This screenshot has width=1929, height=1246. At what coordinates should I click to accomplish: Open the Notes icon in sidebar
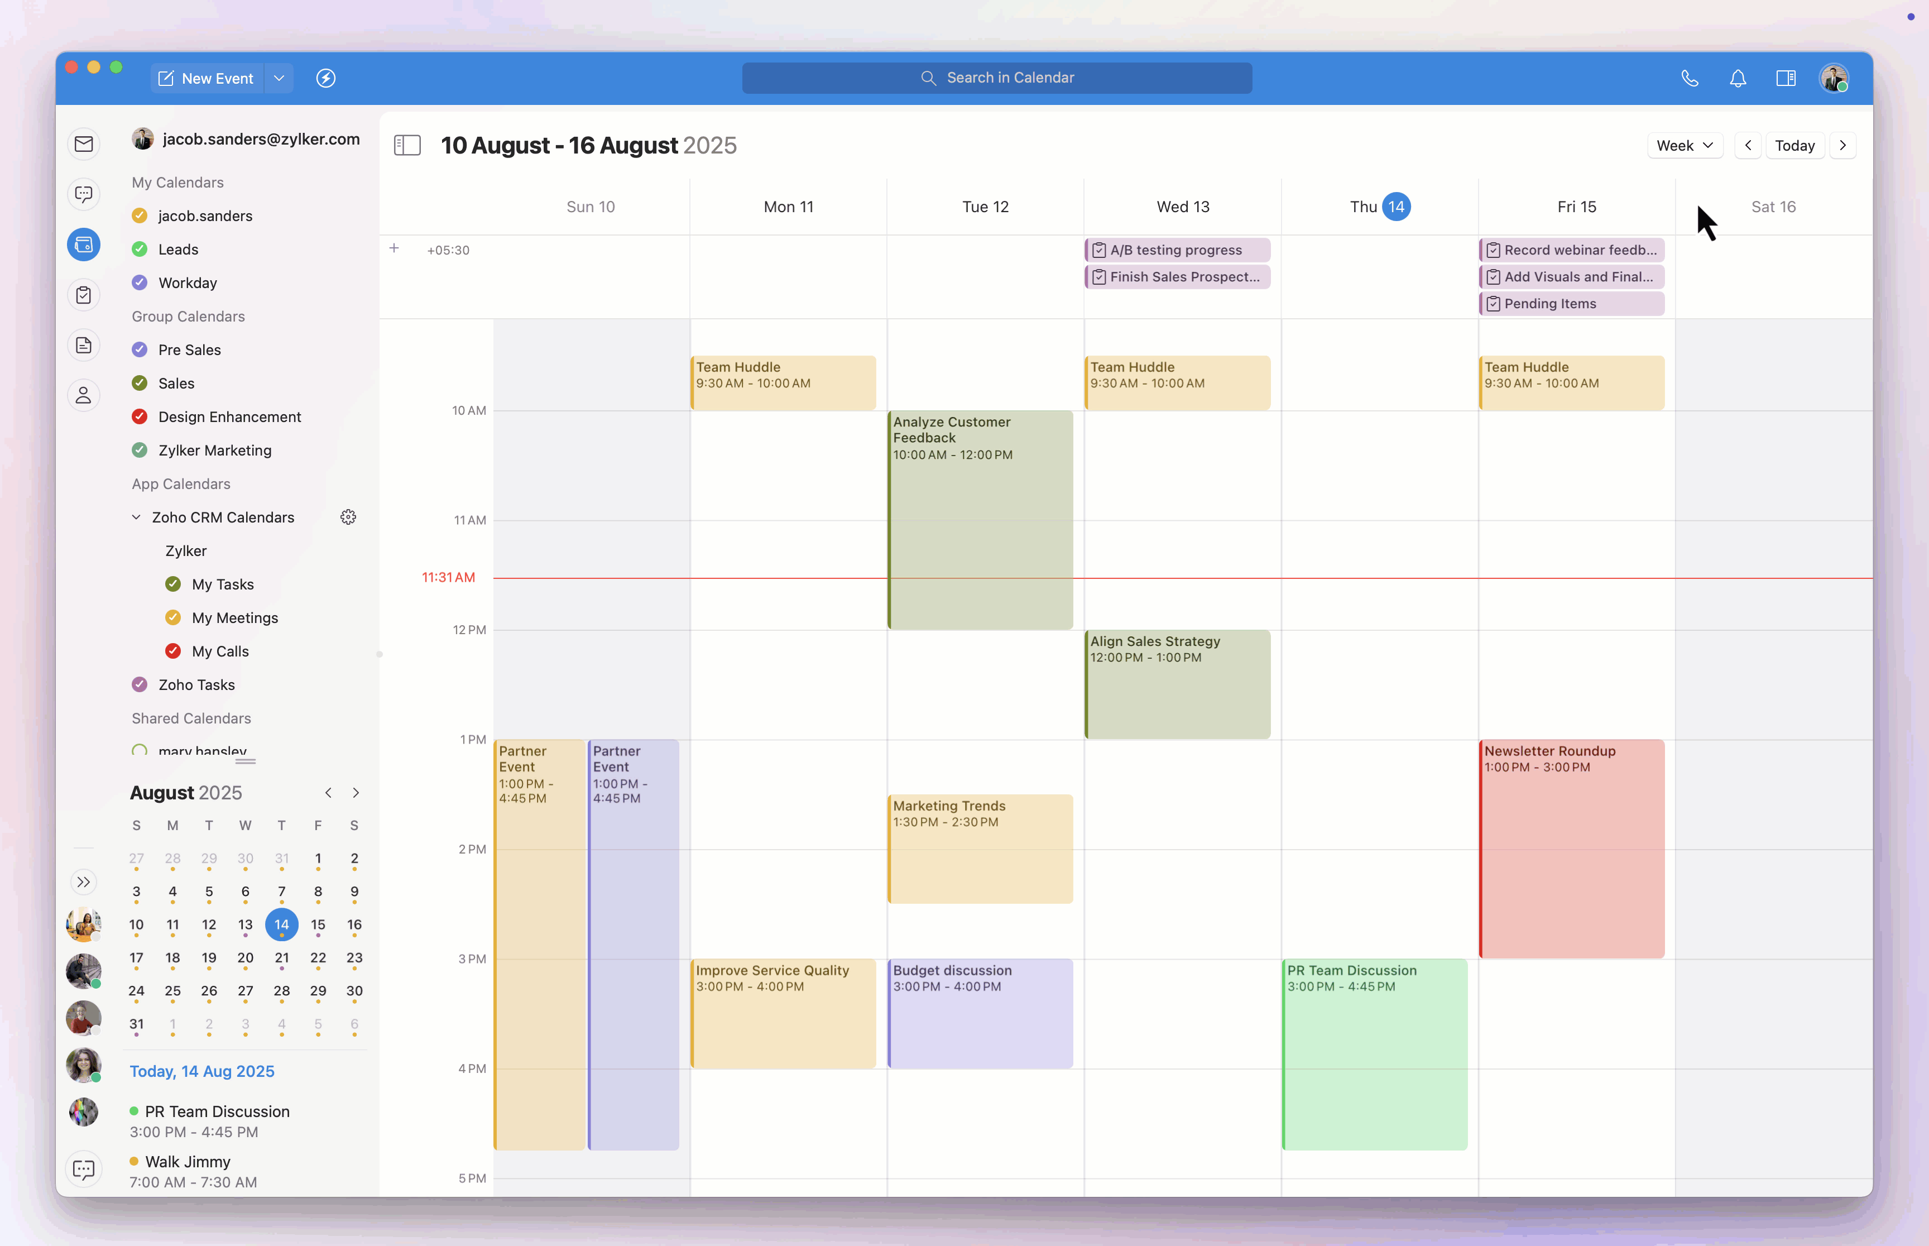click(x=84, y=346)
